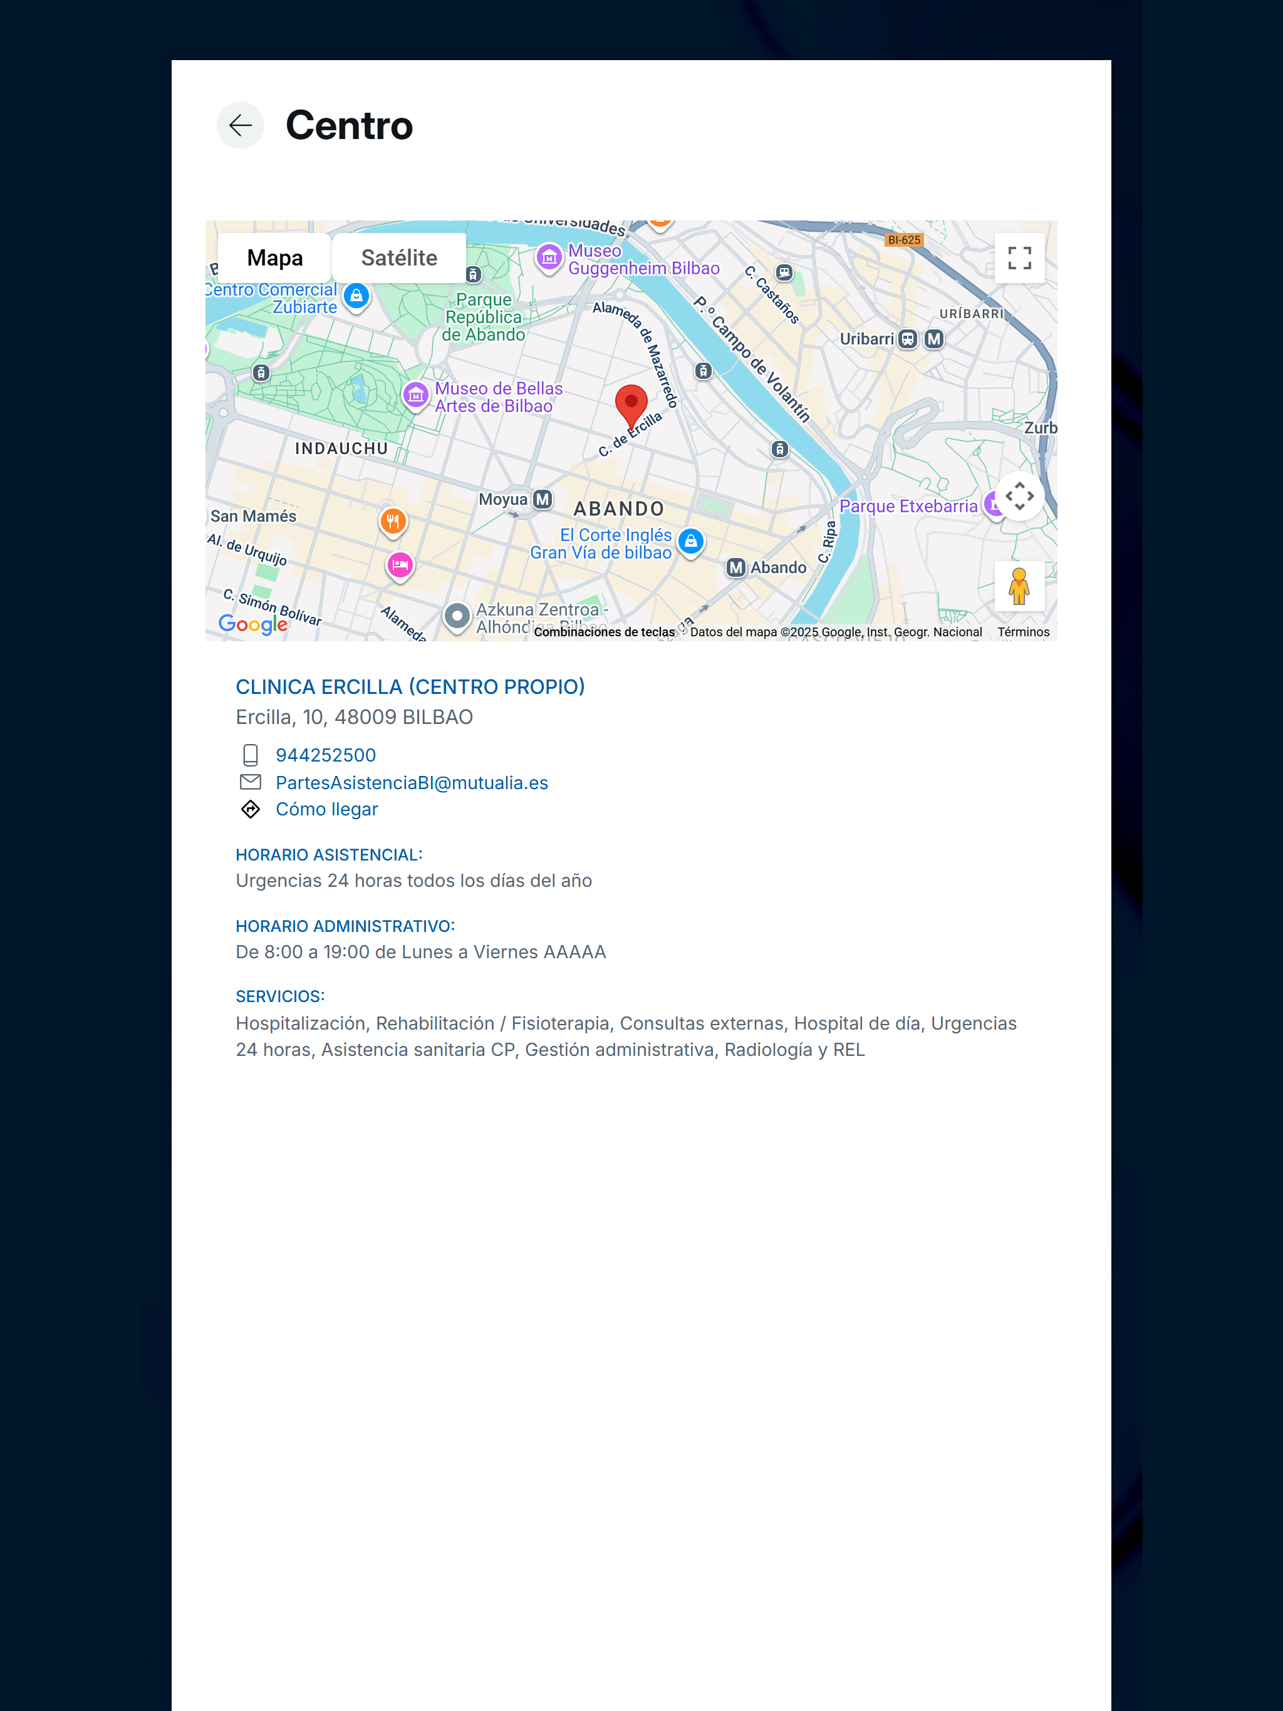Click the Uribarri metro M icon
This screenshot has width=1283, height=1711.
[934, 339]
